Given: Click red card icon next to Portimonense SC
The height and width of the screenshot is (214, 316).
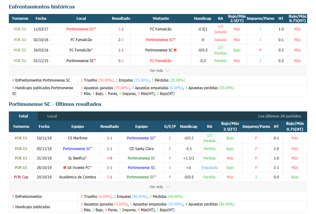Looking at the screenshot, I should pyautogui.click(x=175, y=50).
